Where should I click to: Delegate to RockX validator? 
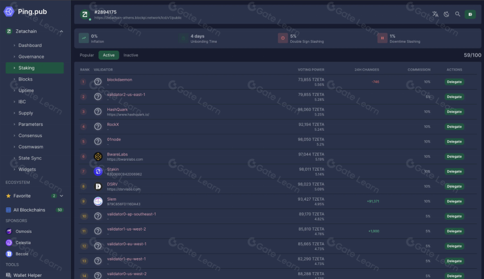click(x=454, y=127)
